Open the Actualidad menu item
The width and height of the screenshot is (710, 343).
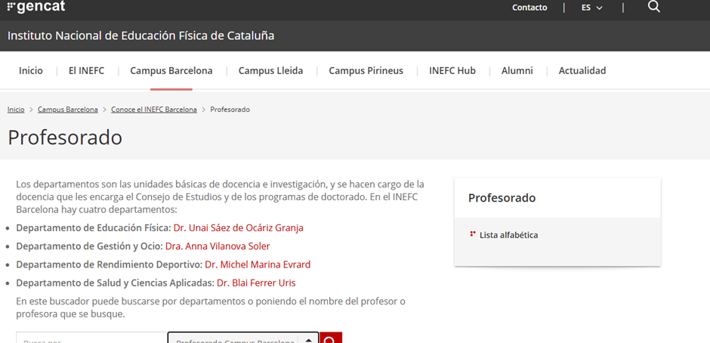point(582,71)
